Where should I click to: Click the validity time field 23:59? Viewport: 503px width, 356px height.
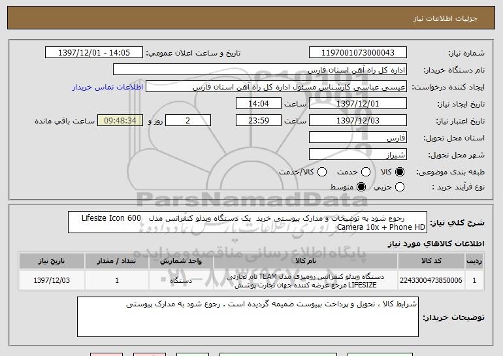259,121
